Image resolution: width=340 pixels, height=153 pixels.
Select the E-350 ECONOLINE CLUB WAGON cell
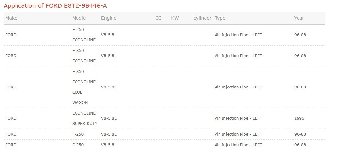pyautogui.click(x=84, y=87)
